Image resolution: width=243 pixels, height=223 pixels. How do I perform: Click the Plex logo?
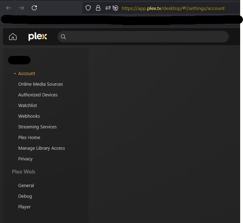(38, 37)
